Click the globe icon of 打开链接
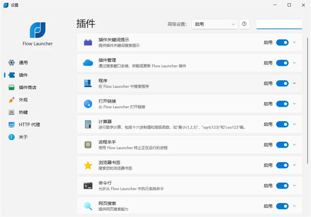The height and width of the screenshot is (217, 311). 88,104
